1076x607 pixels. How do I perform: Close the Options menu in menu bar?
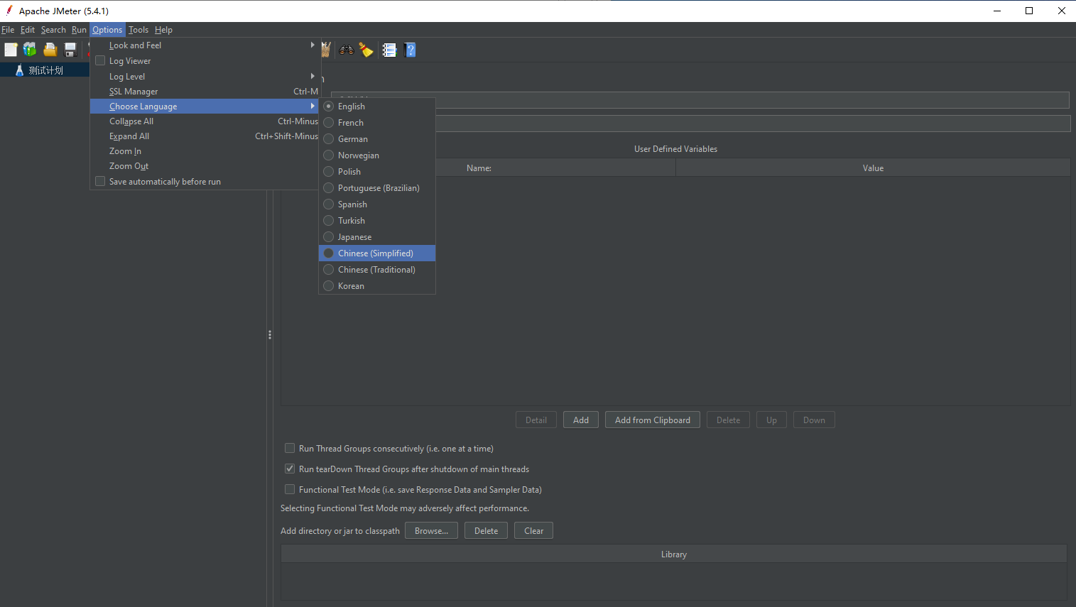(x=107, y=30)
